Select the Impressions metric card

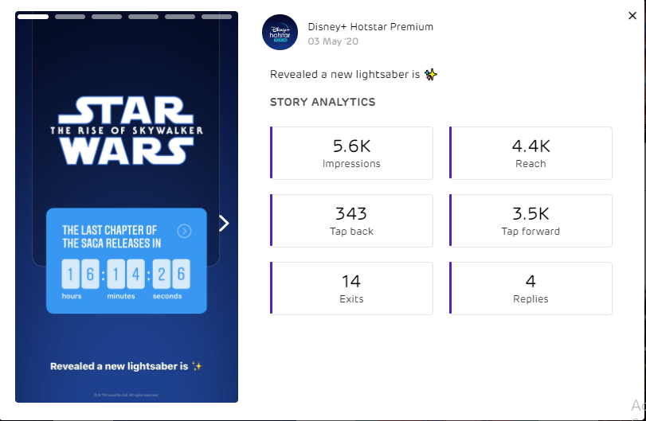352,153
